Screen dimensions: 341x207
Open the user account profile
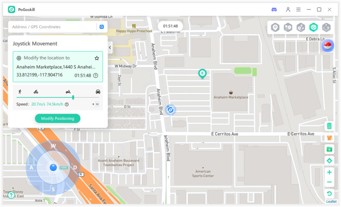[x=288, y=9]
